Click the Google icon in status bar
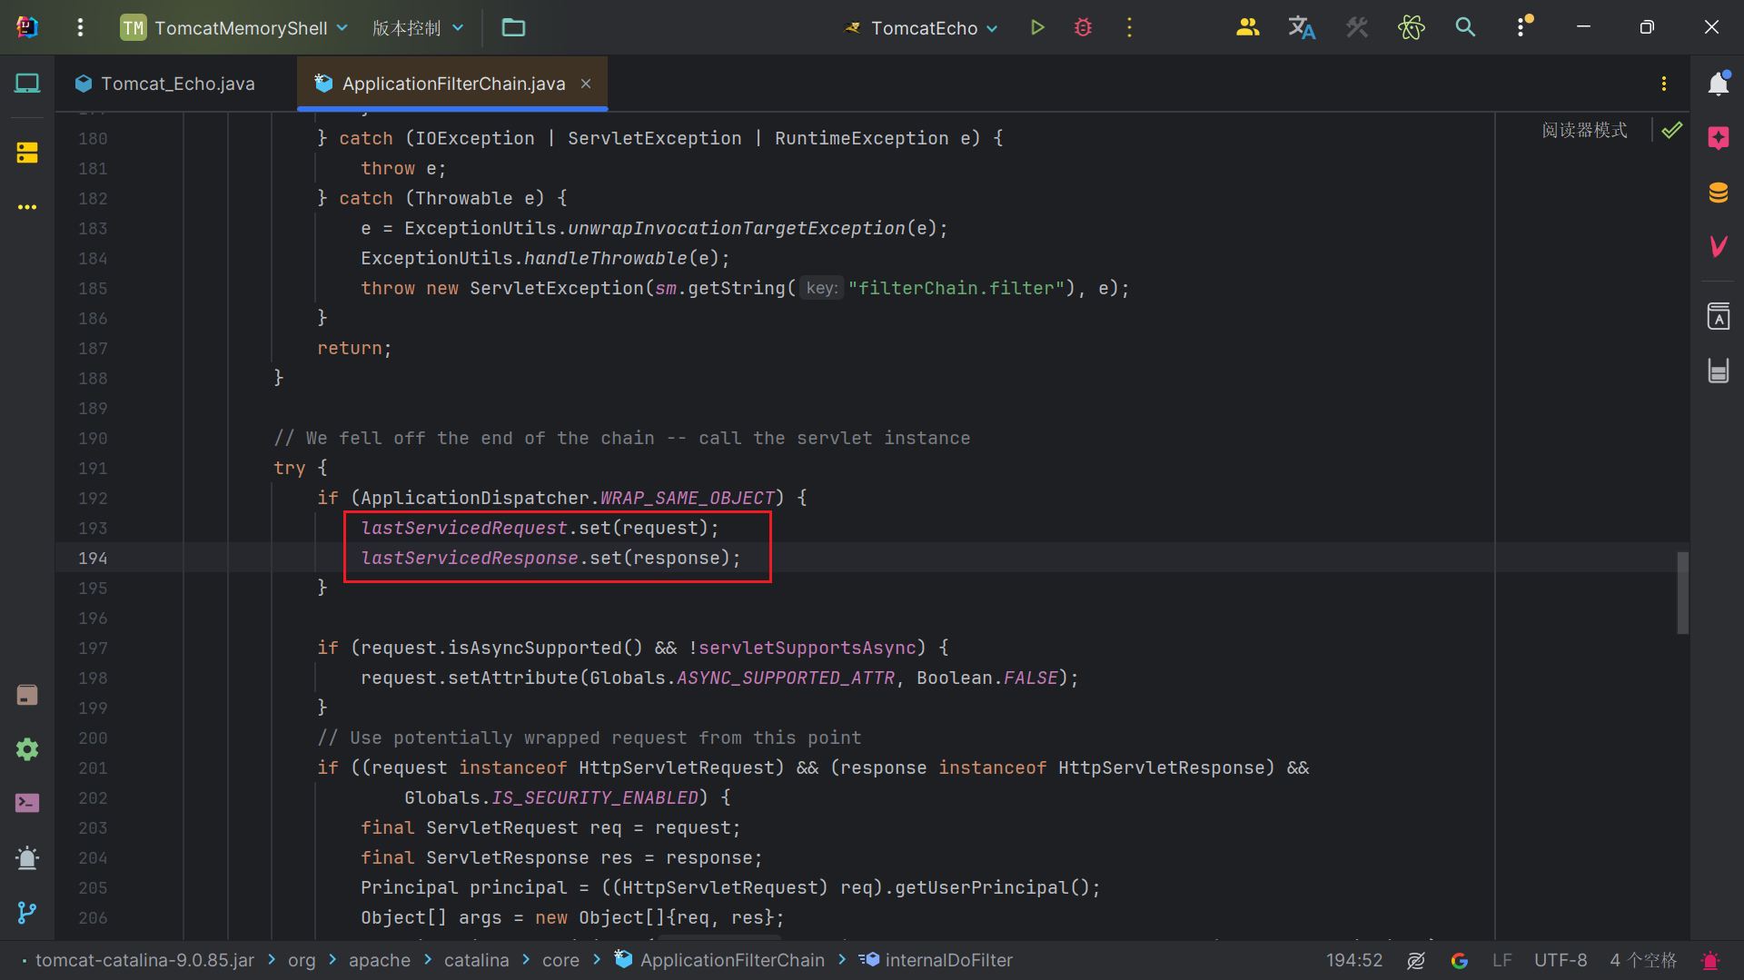The width and height of the screenshot is (1744, 980). pyautogui.click(x=1459, y=960)
